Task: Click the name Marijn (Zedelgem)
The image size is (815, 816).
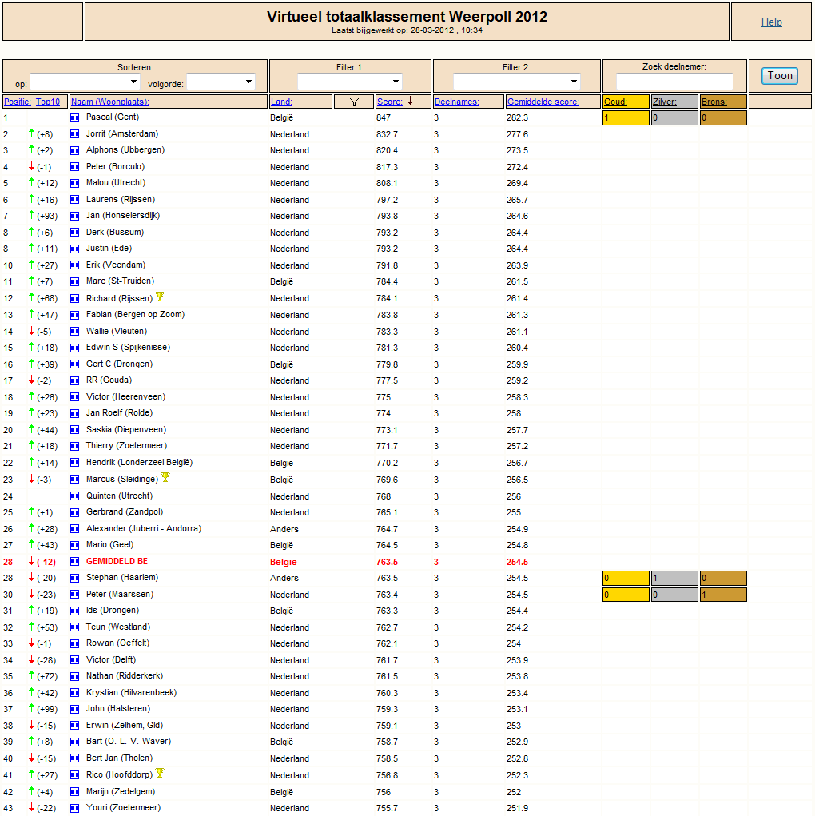Action: pyautogui.click(x=121, y=792)
